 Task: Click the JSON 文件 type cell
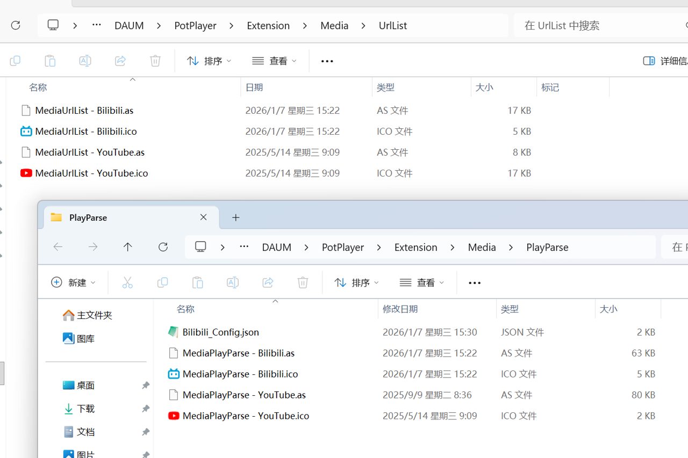pyautogui.click(x=522, y=332)
